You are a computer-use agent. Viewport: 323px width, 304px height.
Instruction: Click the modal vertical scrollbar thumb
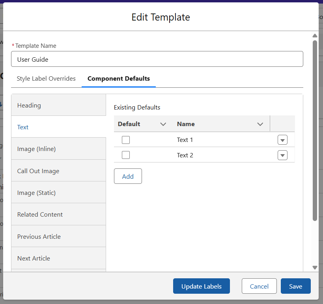tap(315, 130)
